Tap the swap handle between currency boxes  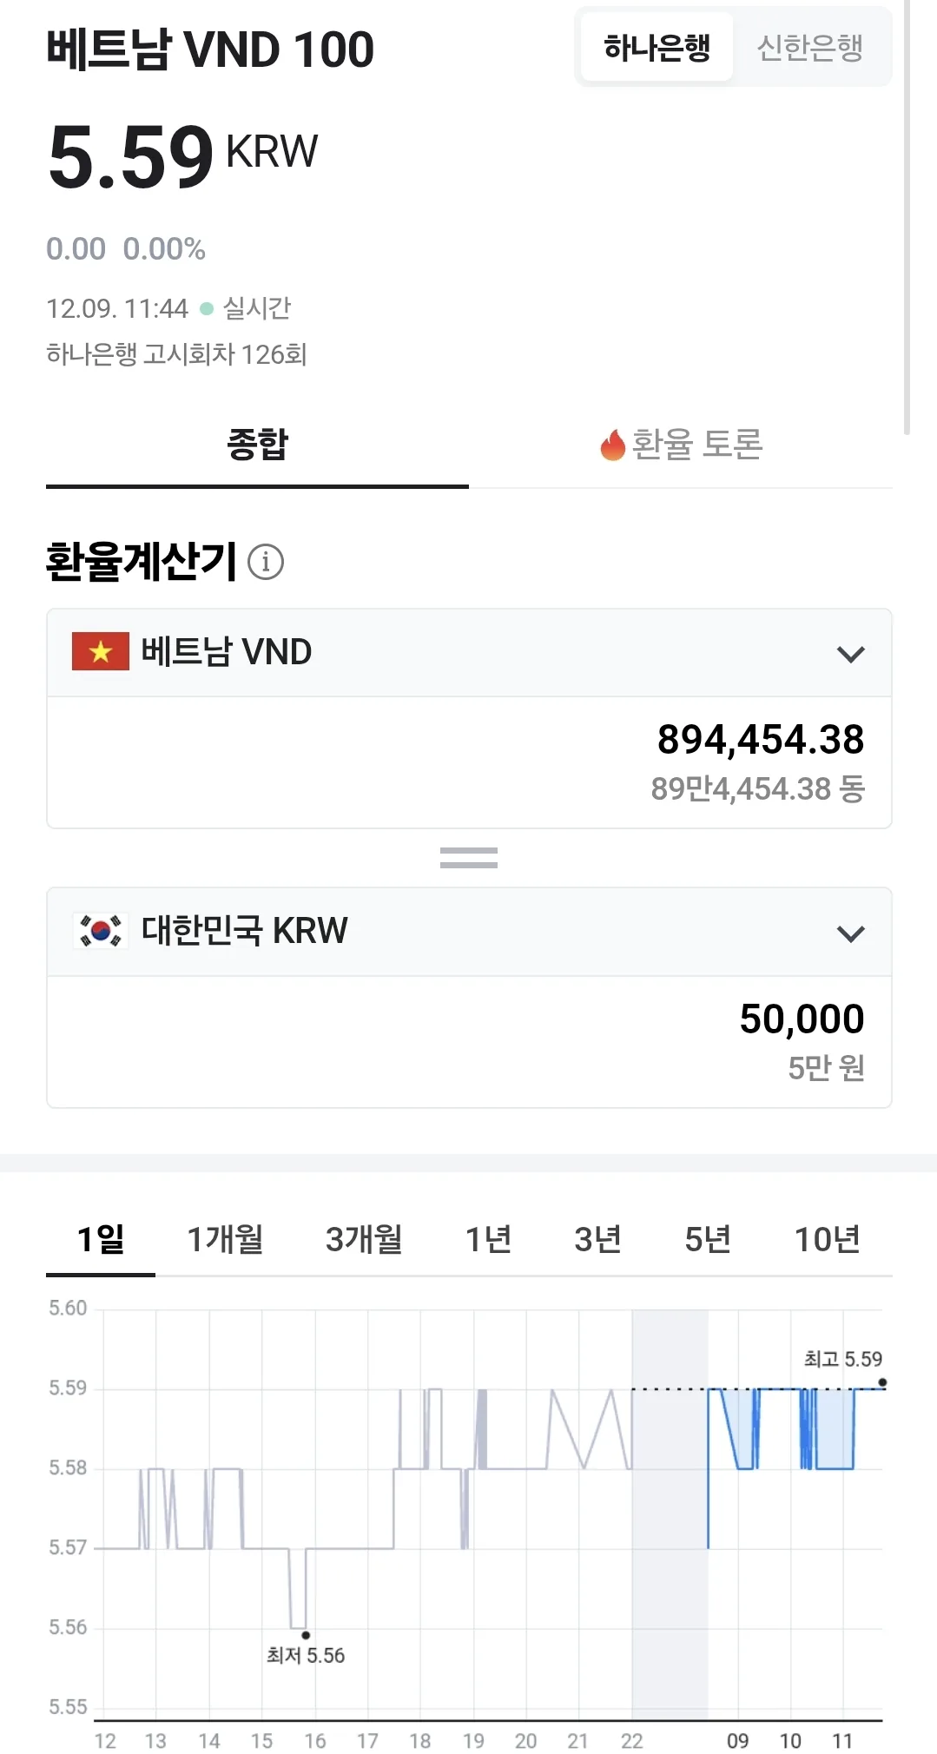(469, 858)
